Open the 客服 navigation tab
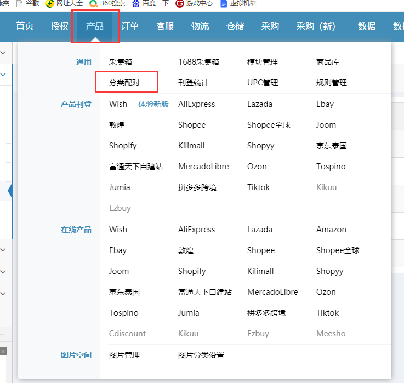Image resolution: width=404 pixels, height=383 pixels. coord(165,26)
